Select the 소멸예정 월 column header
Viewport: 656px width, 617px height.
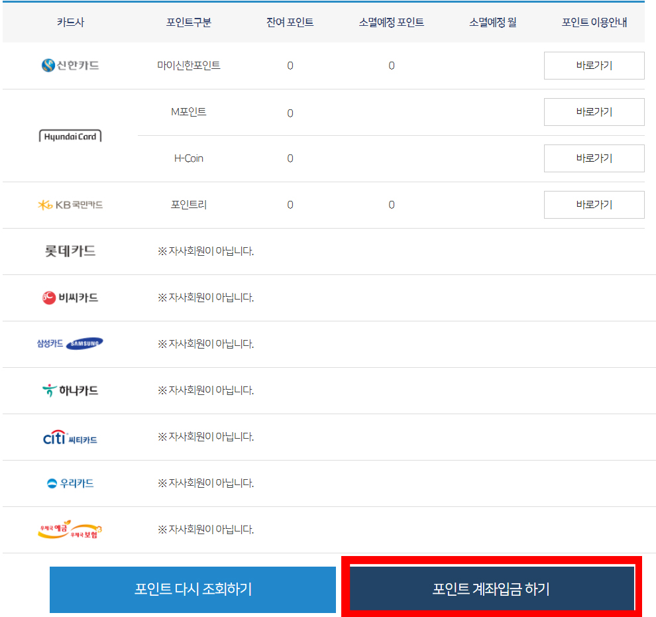[x=493, y=22]
